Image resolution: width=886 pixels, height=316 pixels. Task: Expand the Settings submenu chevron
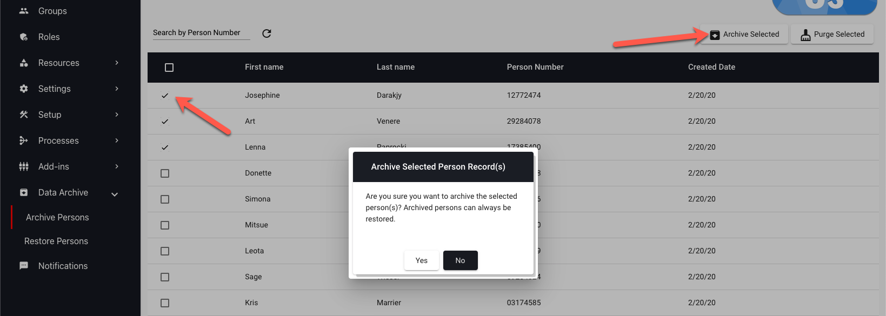pos(117,89)
